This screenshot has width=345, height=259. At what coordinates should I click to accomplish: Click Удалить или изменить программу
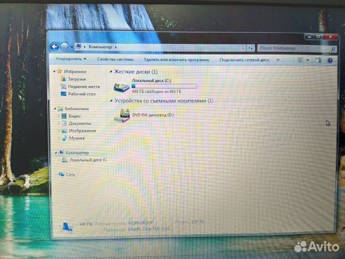[176, 59]
